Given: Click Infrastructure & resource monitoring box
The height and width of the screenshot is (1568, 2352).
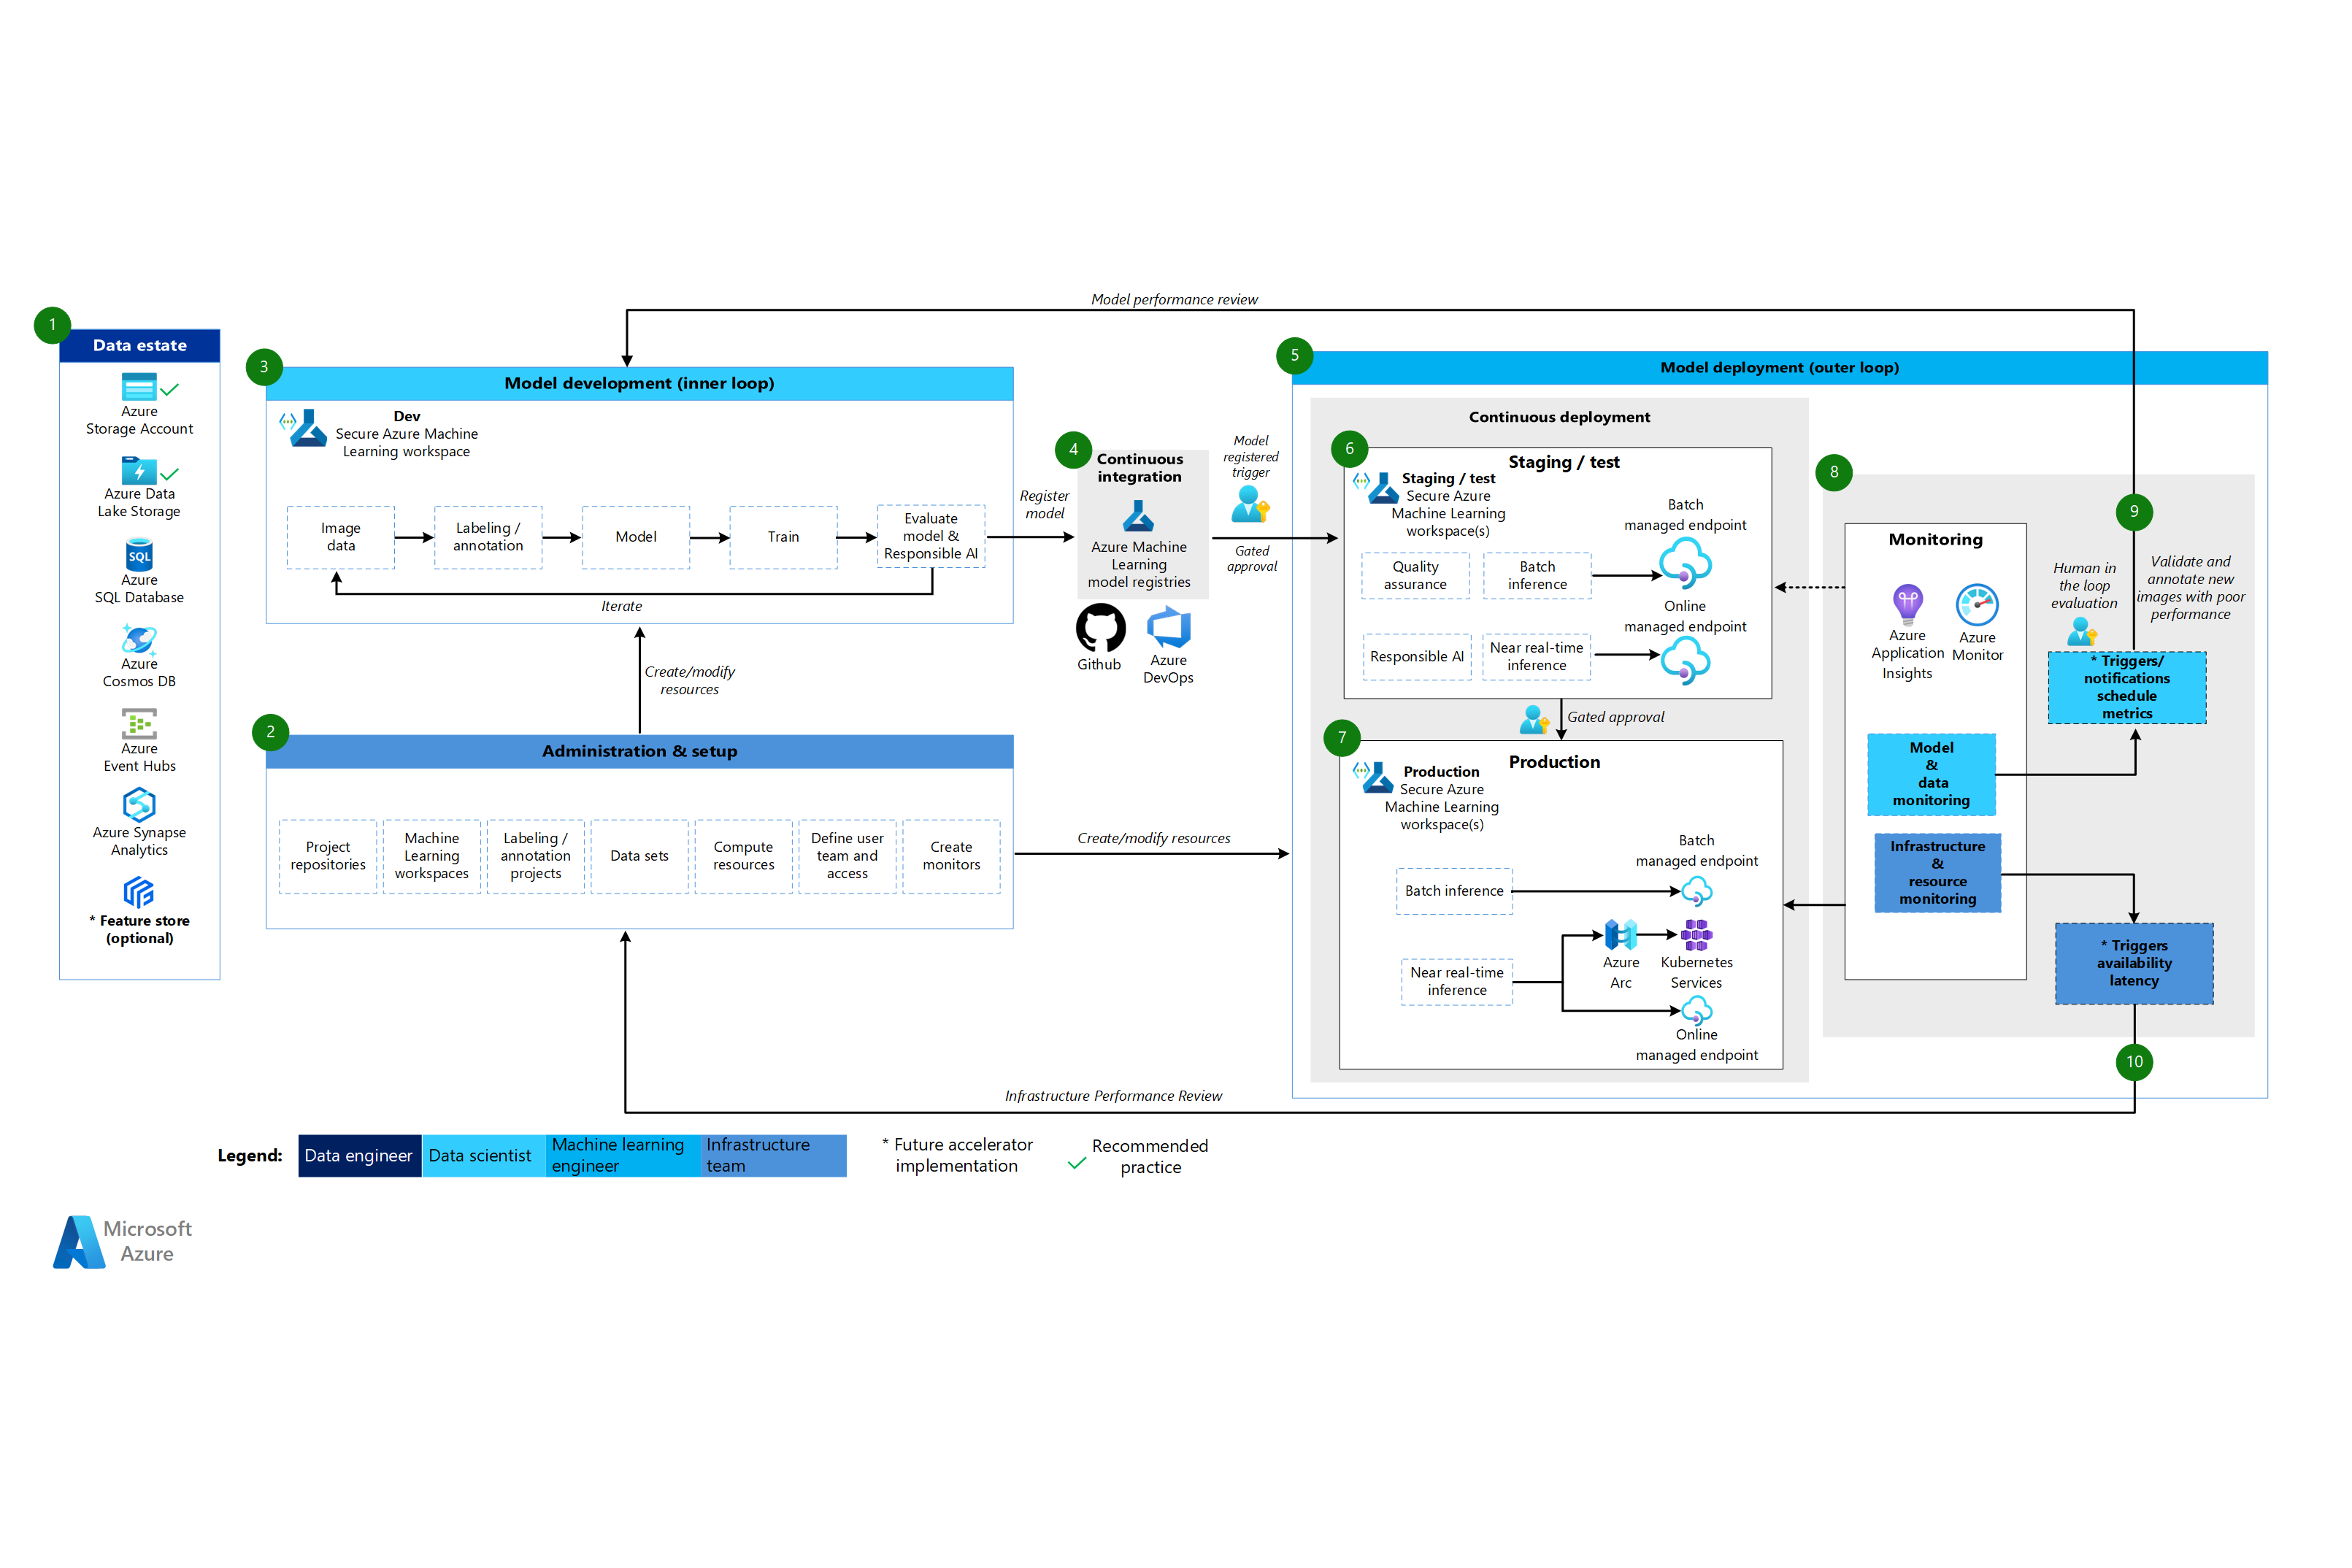Looking at the screenshot, I should pyautogui.click(x=1938, y=873).
